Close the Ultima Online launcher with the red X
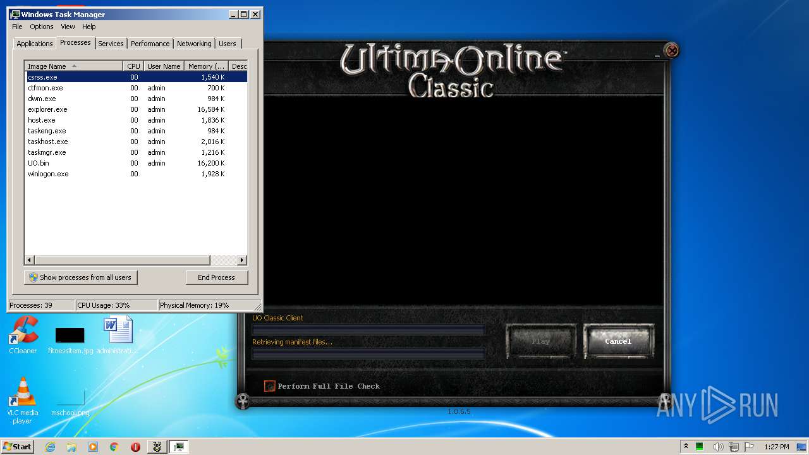The image size is (809, 455). [672, 51]
